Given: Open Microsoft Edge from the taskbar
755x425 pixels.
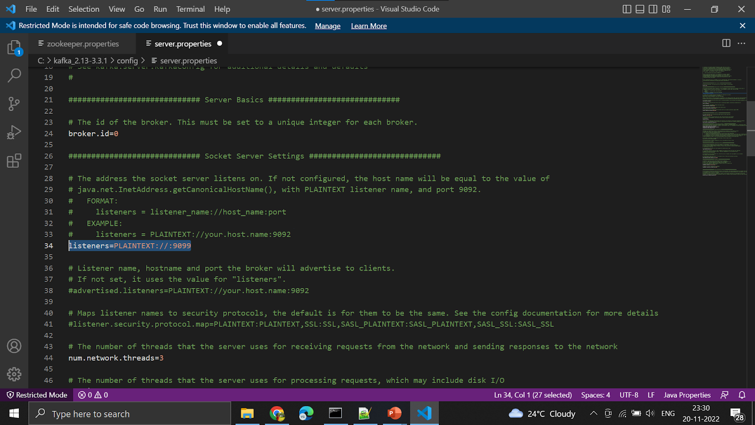Looking at the screenshot, I should click(x=306, y=414).
